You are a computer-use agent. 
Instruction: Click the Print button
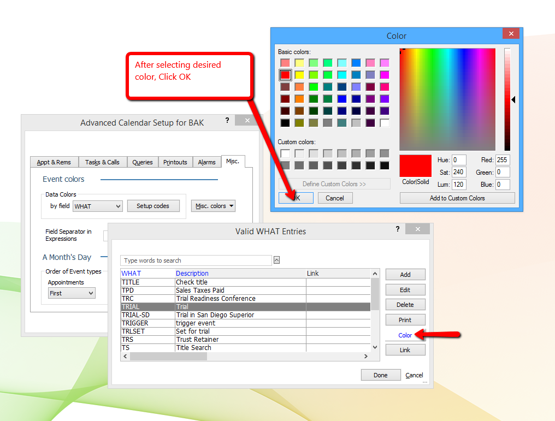pyautogui.click(x=405, y=319)
